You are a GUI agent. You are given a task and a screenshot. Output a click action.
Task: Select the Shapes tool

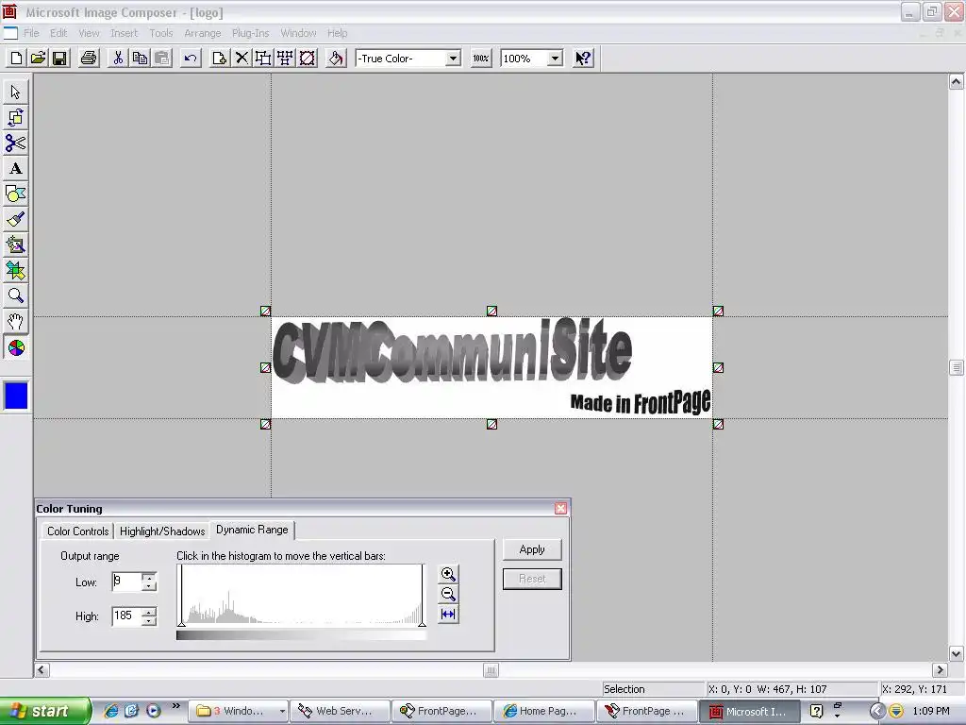[x=15, y=194]
